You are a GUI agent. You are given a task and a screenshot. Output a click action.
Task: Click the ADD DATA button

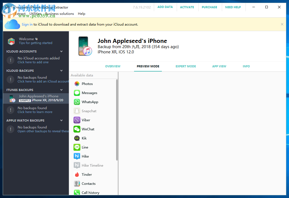165,7
